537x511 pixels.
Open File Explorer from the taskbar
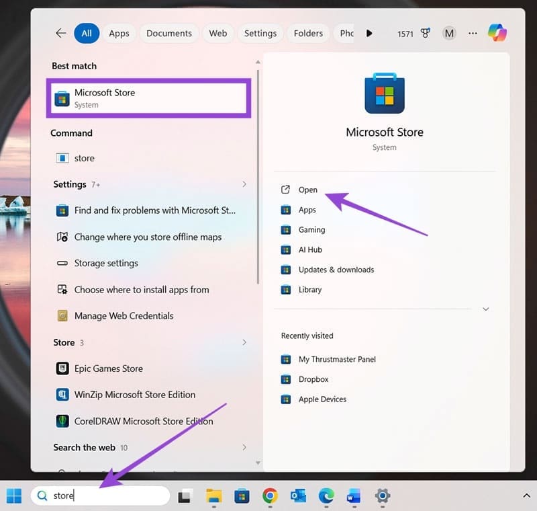pos(213,496)
